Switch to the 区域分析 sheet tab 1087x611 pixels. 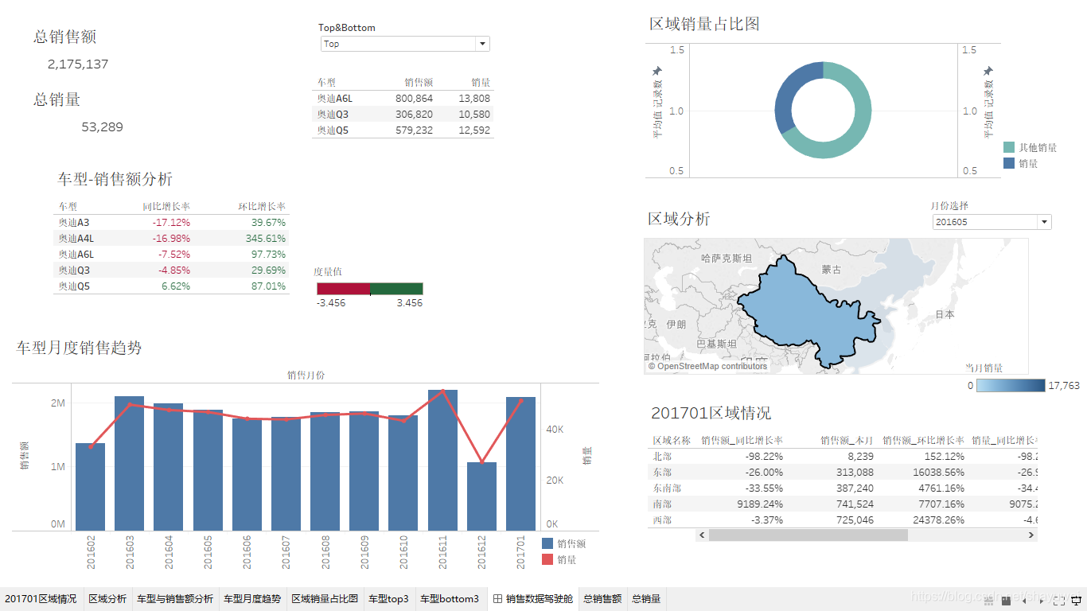tap(107, 599)
